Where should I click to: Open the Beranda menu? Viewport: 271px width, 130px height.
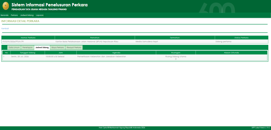(4, 15)
